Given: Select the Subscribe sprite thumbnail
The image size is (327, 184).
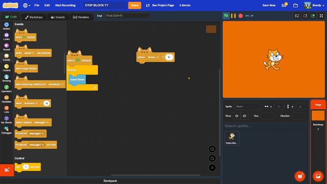Looking at the screenshot, I should (x=232, y=138).
